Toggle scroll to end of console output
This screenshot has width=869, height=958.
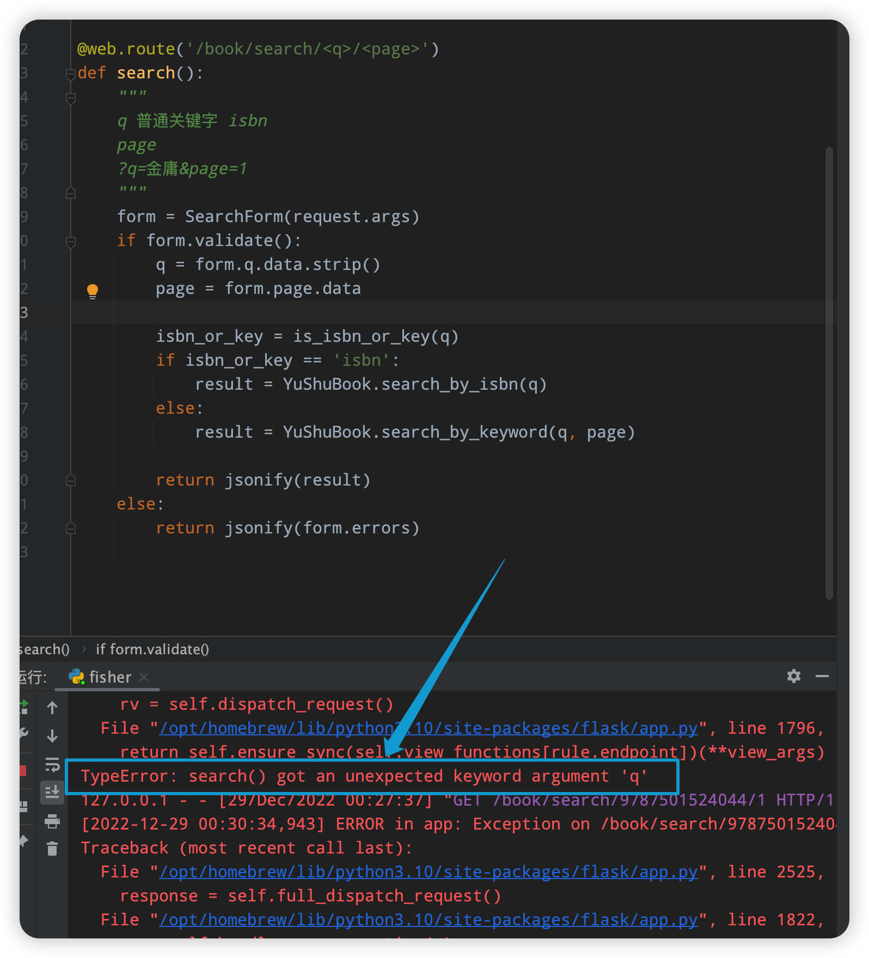click(x=52, y=793)
